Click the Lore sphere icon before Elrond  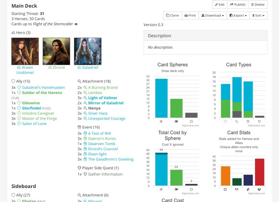tap(50, 67)
